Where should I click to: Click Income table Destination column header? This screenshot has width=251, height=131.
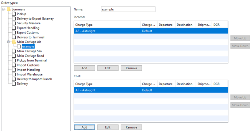coord(185,25)
